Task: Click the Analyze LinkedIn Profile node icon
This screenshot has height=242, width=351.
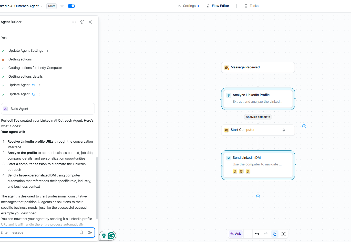Action: (x=229, y=95)
